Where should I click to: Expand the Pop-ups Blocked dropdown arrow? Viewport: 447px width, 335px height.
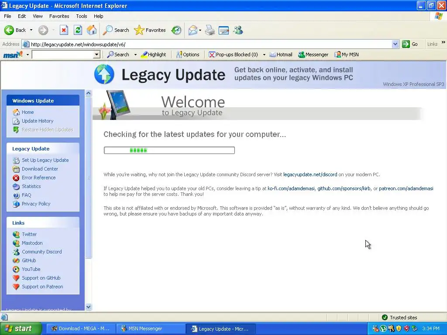[264, 55]
